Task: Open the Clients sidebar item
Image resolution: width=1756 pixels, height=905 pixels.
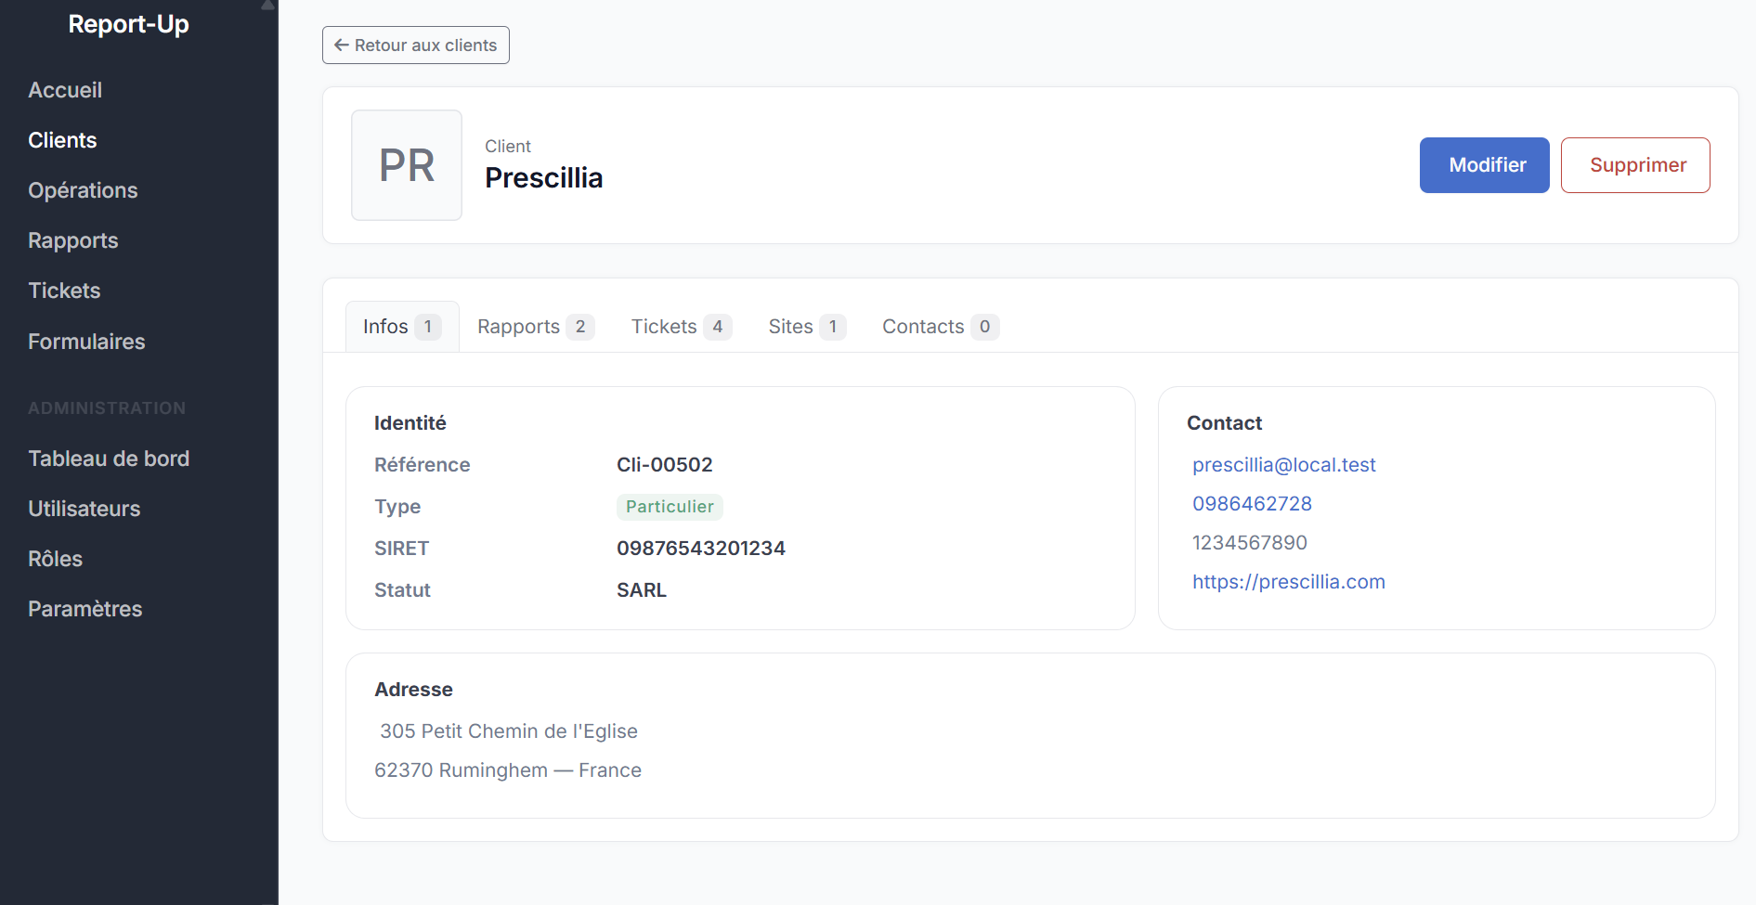Action: pos(62,140)
